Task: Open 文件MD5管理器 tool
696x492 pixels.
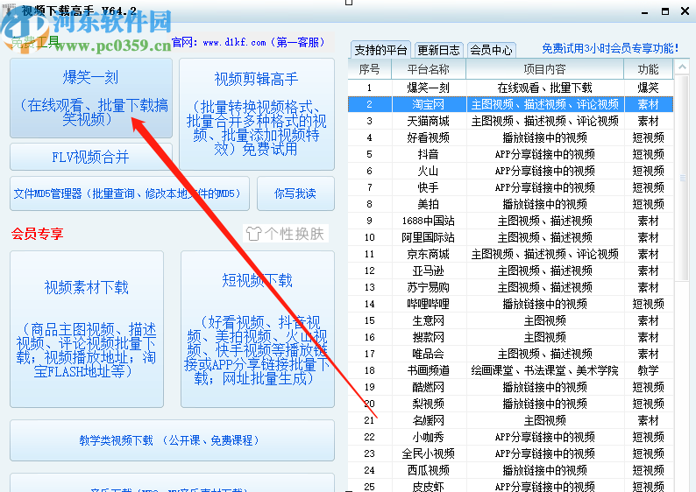Action: [129, 193]
